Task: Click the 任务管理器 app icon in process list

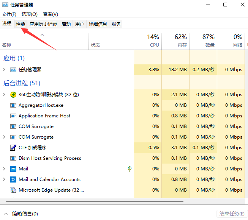Action: click(13, 70)
